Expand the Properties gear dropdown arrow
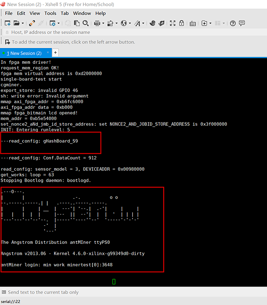Screen dimensions: 267x305 click(58, 23)
